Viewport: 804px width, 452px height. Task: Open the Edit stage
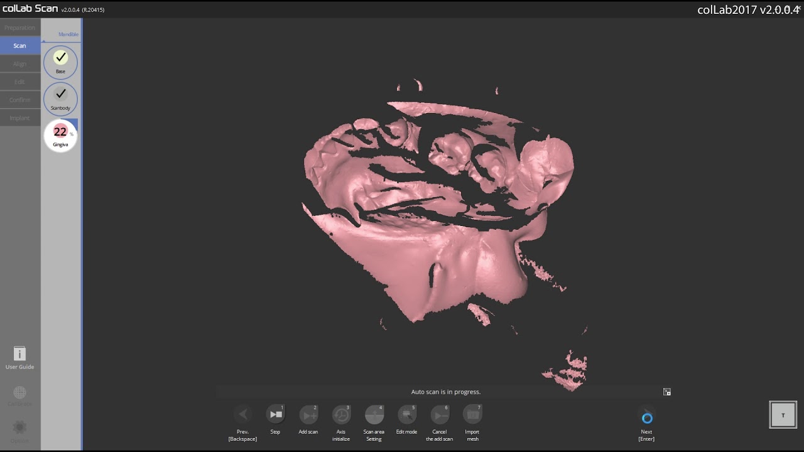(x=20, y=82)
